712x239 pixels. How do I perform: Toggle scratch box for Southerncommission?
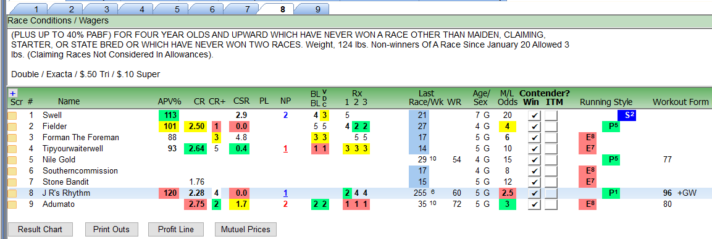[x=12, y=171]
